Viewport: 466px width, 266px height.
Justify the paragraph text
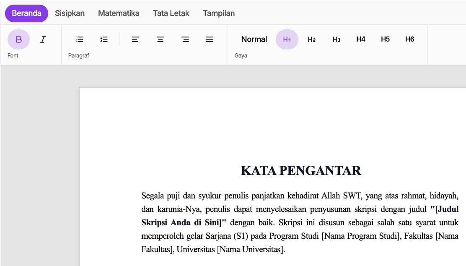click(x=210, y=39)
